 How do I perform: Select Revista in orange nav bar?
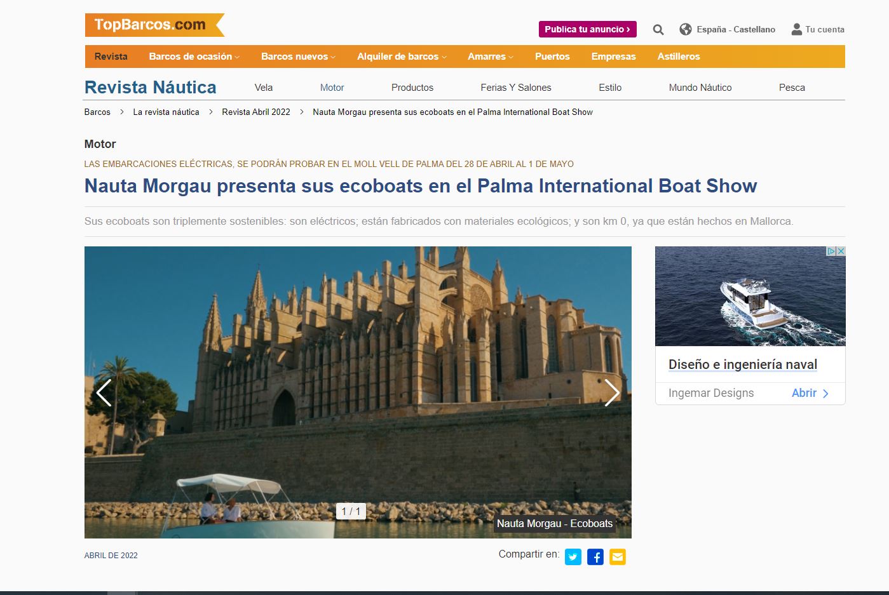111,57
